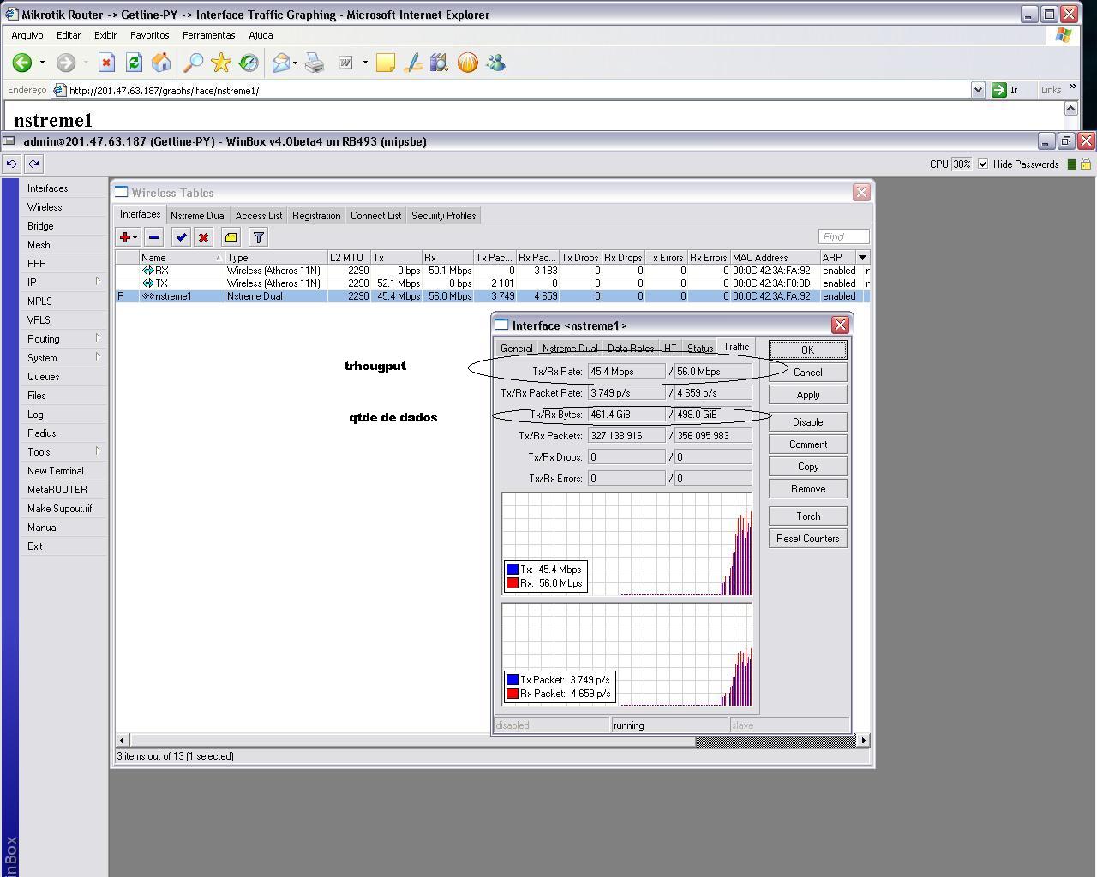Switch to the Security Profiles tab
Viewport: 1097px width, 877px height.
[x=443, y=216]
